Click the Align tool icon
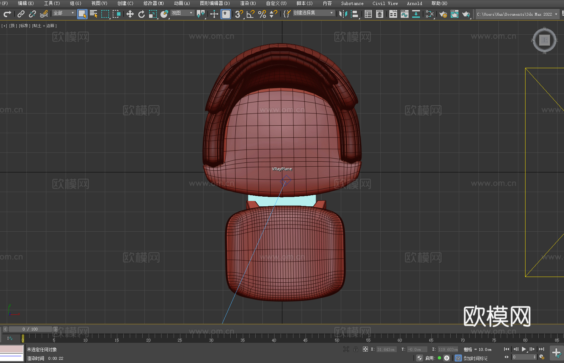 pos(355,14)
